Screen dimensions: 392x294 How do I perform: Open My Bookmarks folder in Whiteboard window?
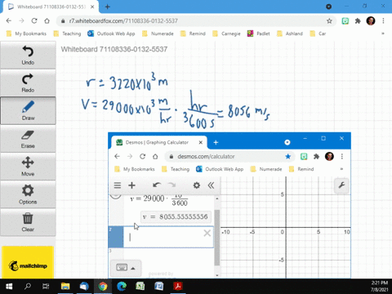27,33
